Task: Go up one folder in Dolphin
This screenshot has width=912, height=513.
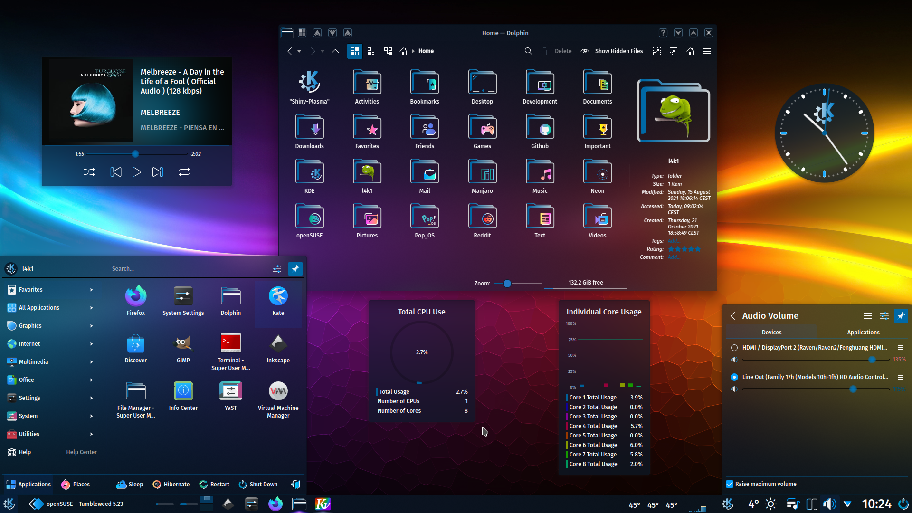Action: (335, 51)
